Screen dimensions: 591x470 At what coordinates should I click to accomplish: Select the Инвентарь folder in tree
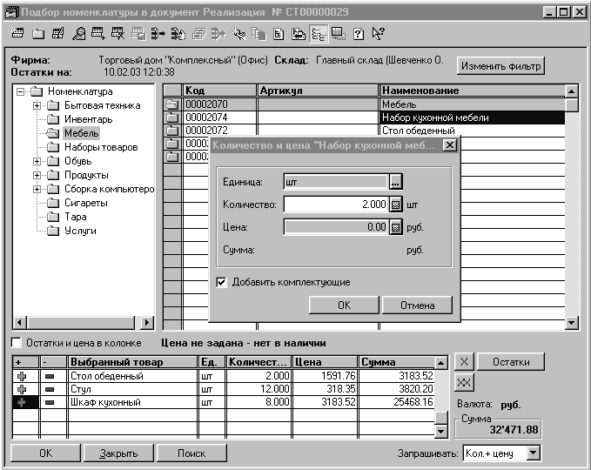88,119
